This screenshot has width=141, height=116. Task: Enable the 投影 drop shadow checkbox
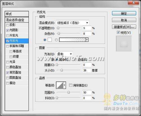[7, 25]
